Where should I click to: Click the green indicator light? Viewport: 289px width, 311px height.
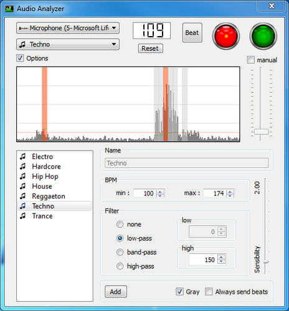263,36
